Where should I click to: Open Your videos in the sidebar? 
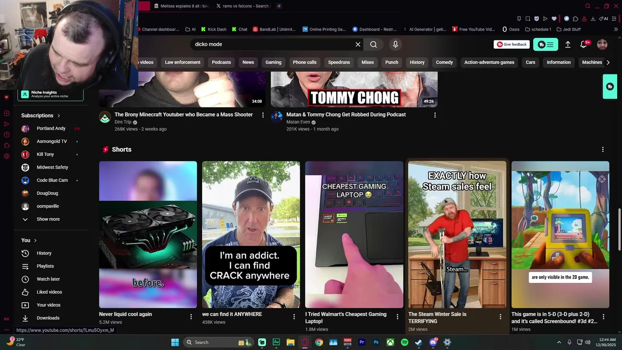point(49,305)
